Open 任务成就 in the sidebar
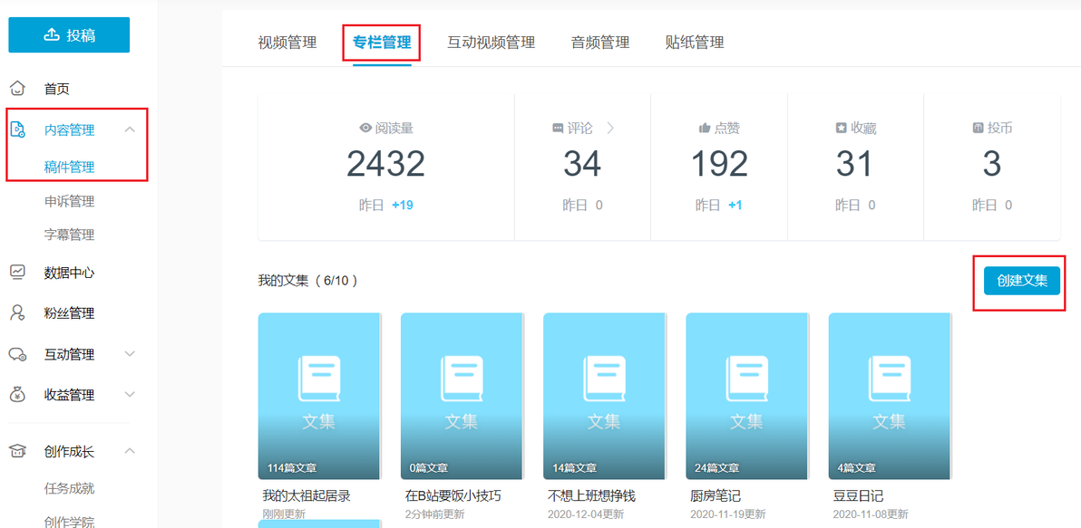The height and width of the screenshot is (528, 1081). coord(70,489)
